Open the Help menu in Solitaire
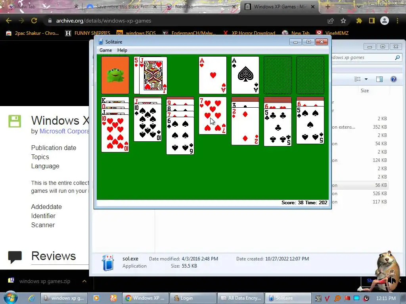Image resolution: width=406 pixels, height=304 pixels. [x=122, y=50]
